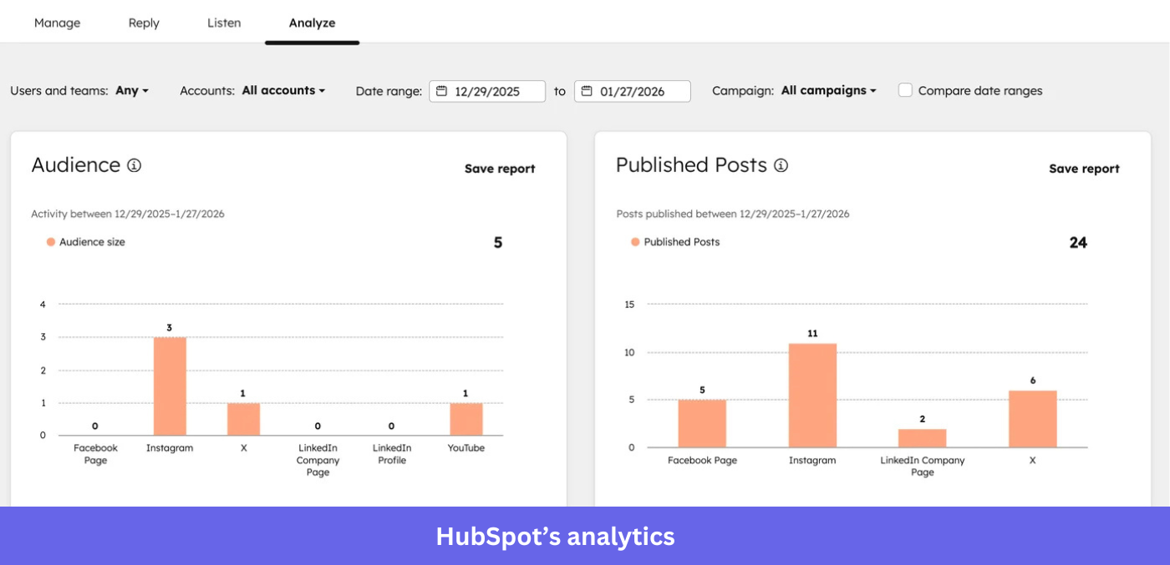The height and width of the screenshot is (565, 1170).
Task: Click the LinkedIn Company Page bar in Published Posts
Action: click(923, 438)
